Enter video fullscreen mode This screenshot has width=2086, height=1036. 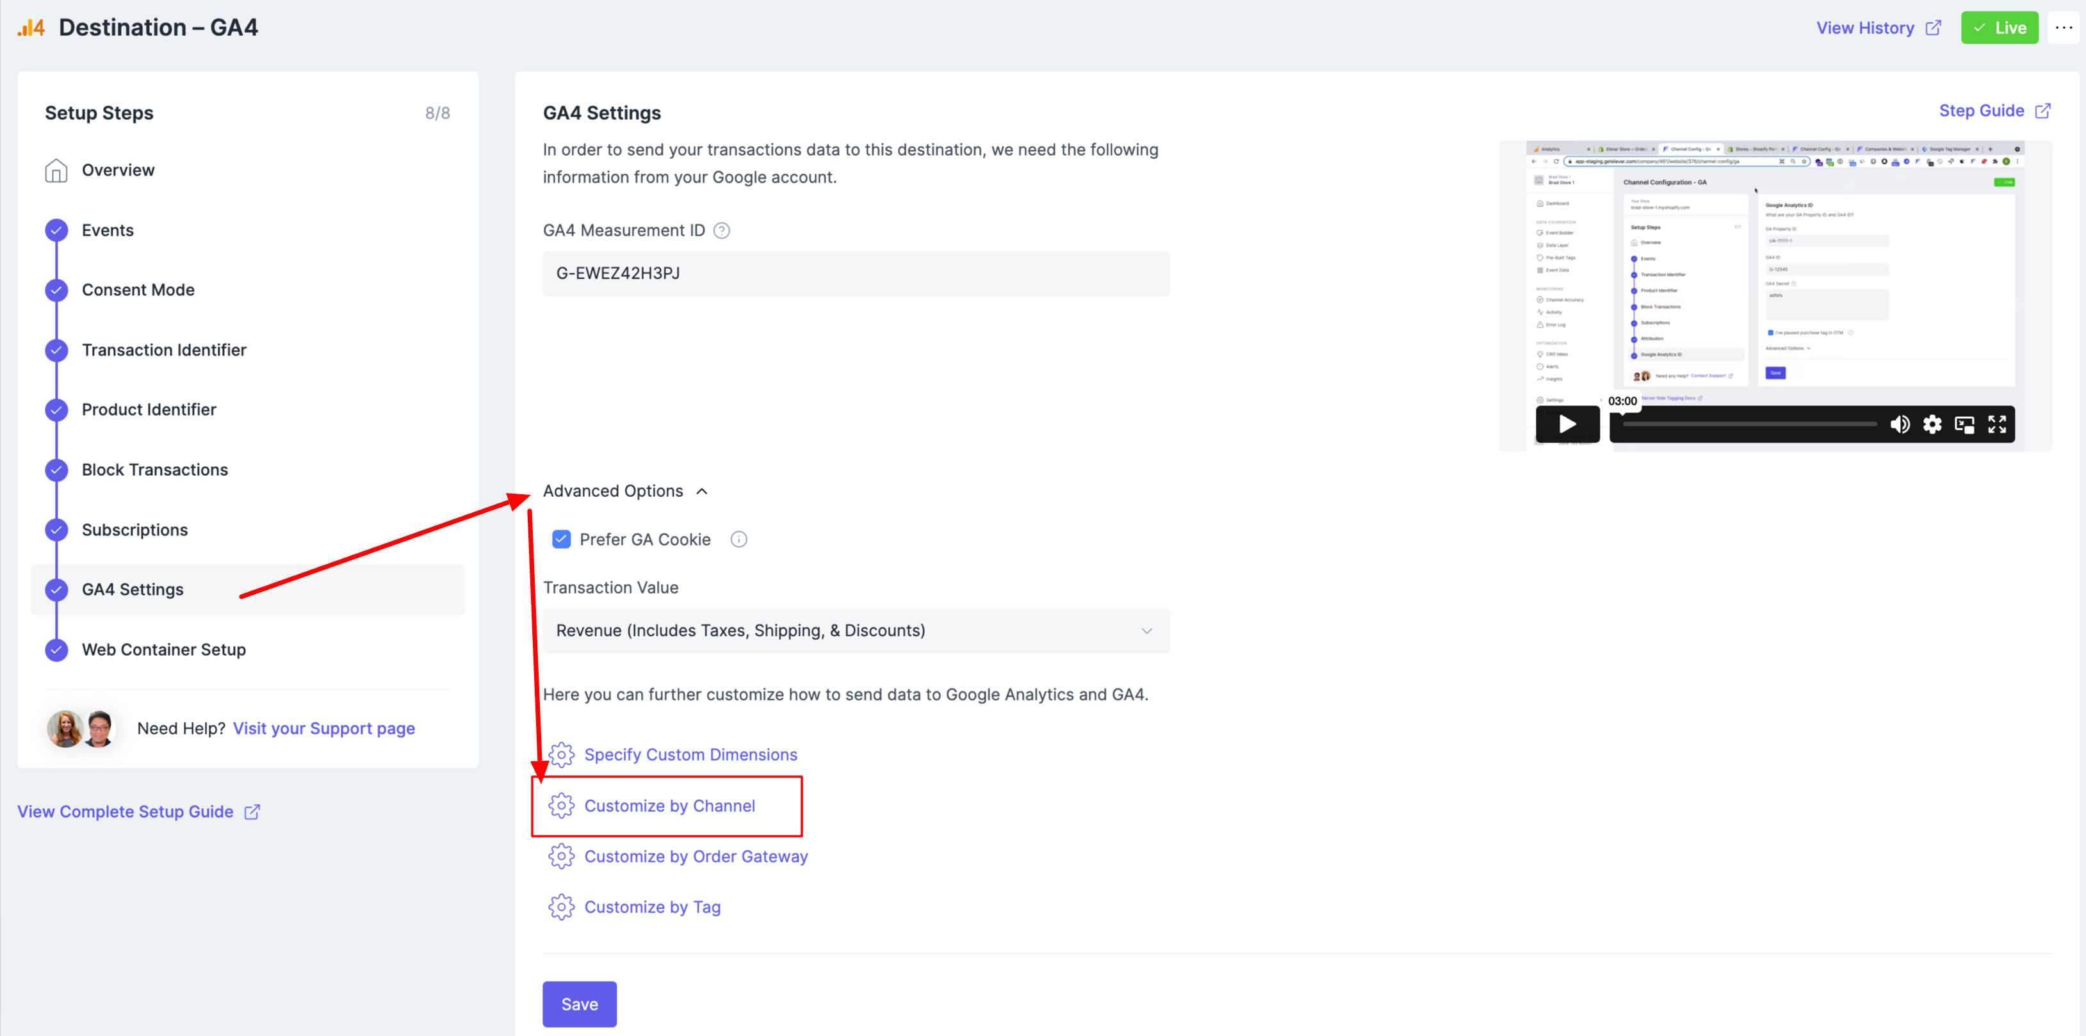tap(1997, 425)
